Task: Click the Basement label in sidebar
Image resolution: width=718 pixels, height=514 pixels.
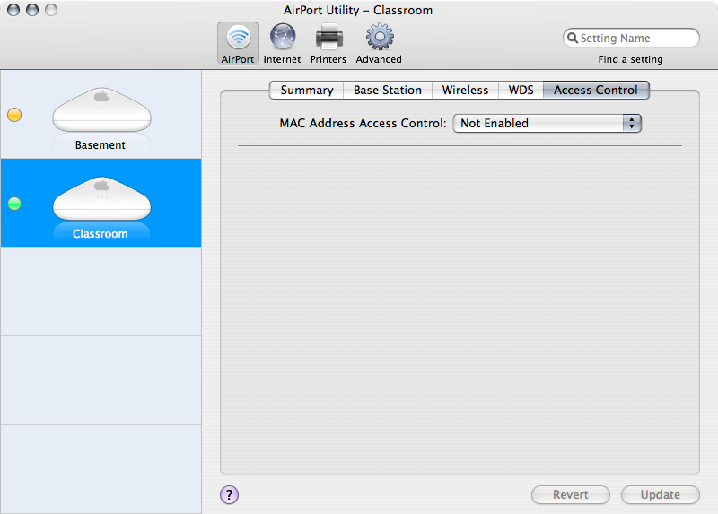Action: (101, 145)
